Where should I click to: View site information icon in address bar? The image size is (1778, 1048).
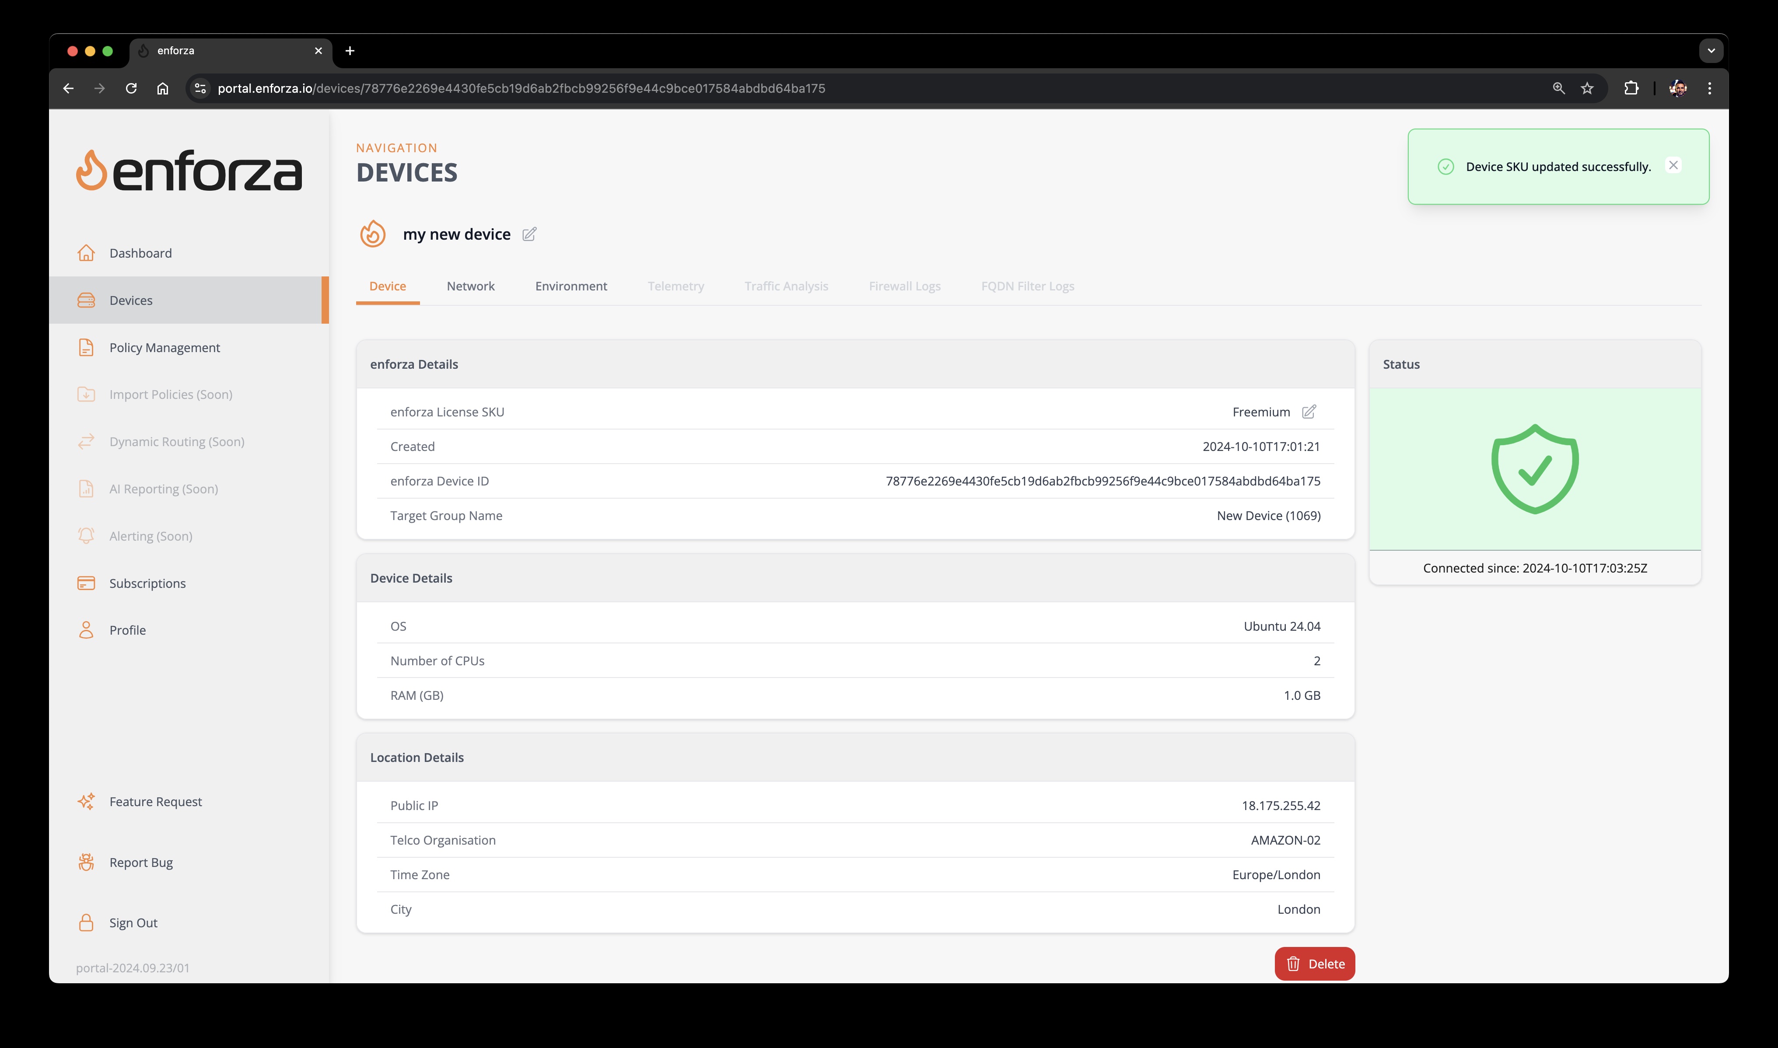(201, 88)
